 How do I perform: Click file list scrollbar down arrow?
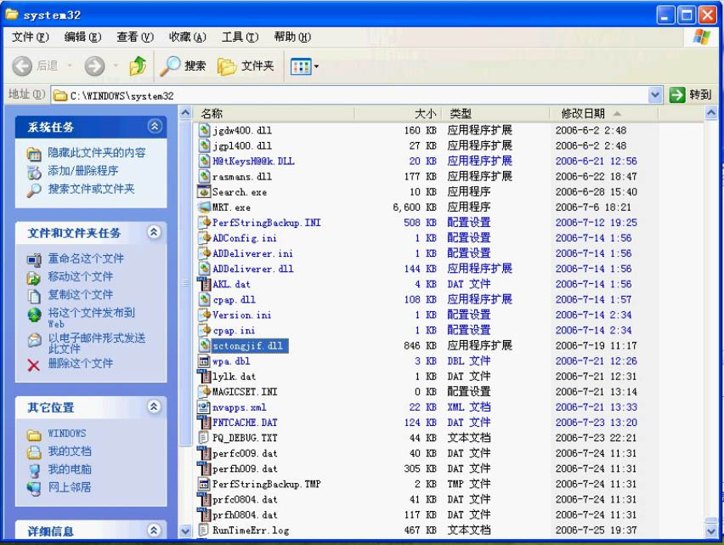(x=711, y=531)
